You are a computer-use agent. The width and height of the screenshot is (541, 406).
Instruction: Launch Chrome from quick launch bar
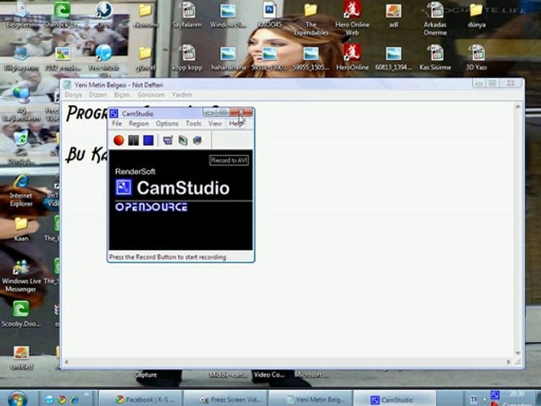(62, 400)
